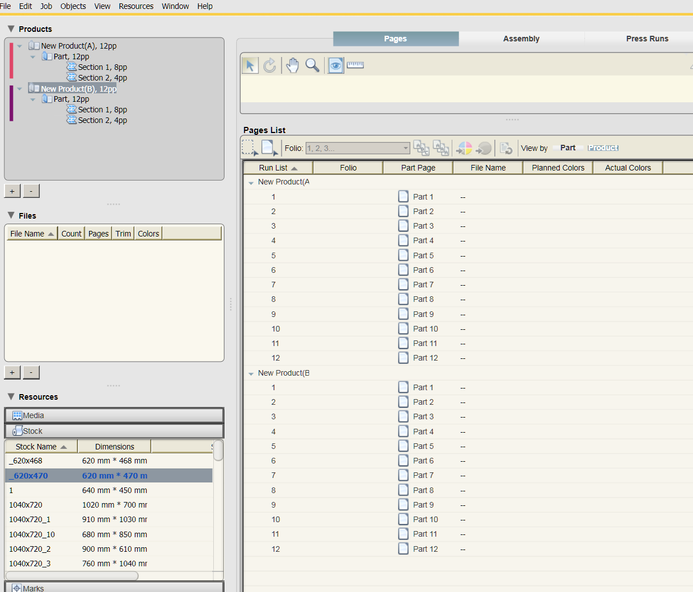The height and width of the screenshot is (592, 693).
Task: Select the 1040x720 stock row
Action: pyautogui.click(x=26, y=505)
